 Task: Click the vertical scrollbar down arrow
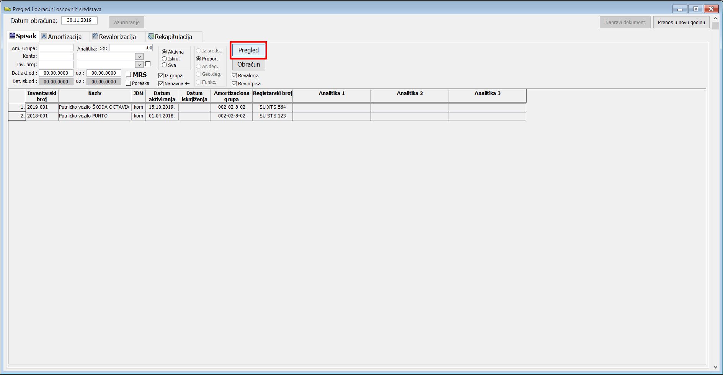(x=715, y=368)
